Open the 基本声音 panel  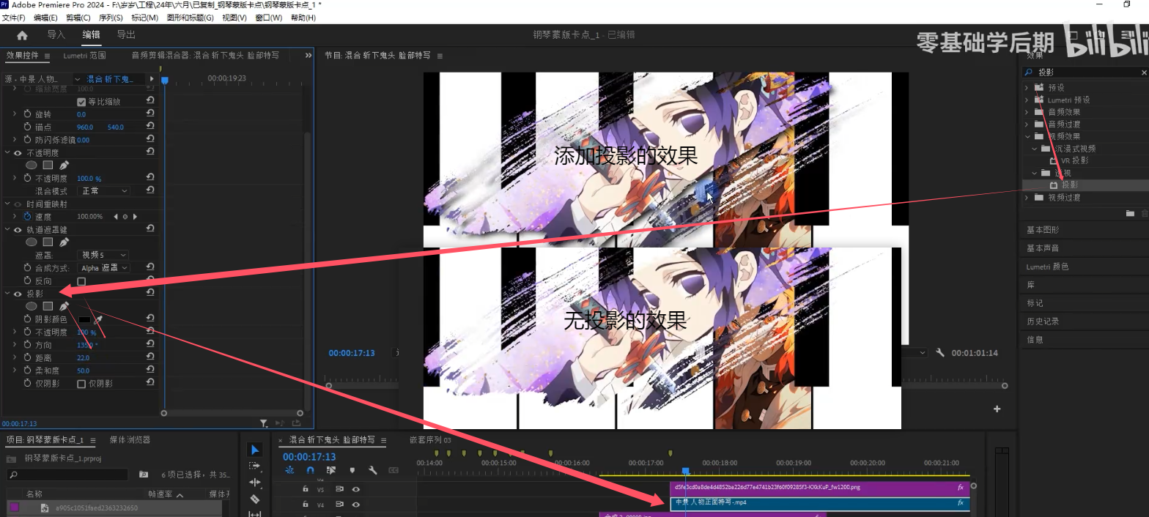click(1042, 248)
